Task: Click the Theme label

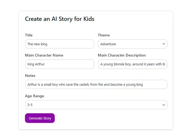Action: tap(104, 35)
